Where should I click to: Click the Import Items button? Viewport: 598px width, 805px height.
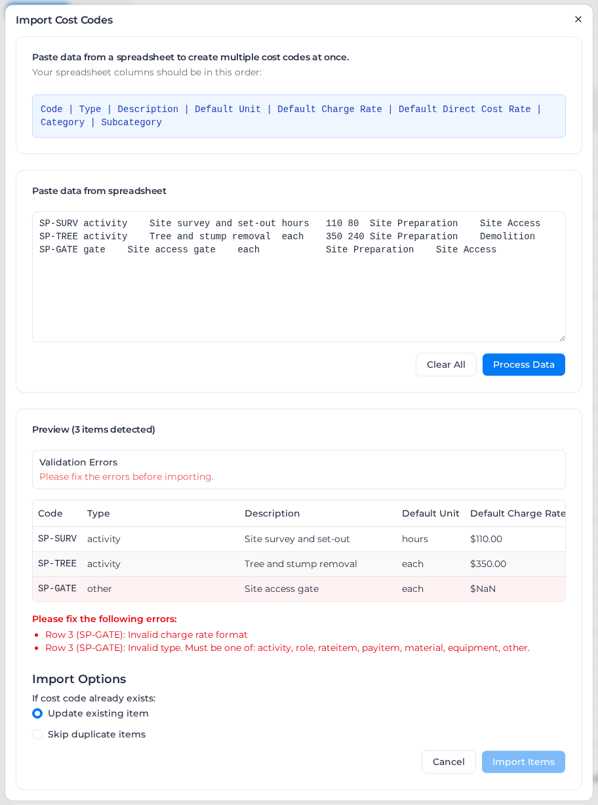tap(523, 762)
